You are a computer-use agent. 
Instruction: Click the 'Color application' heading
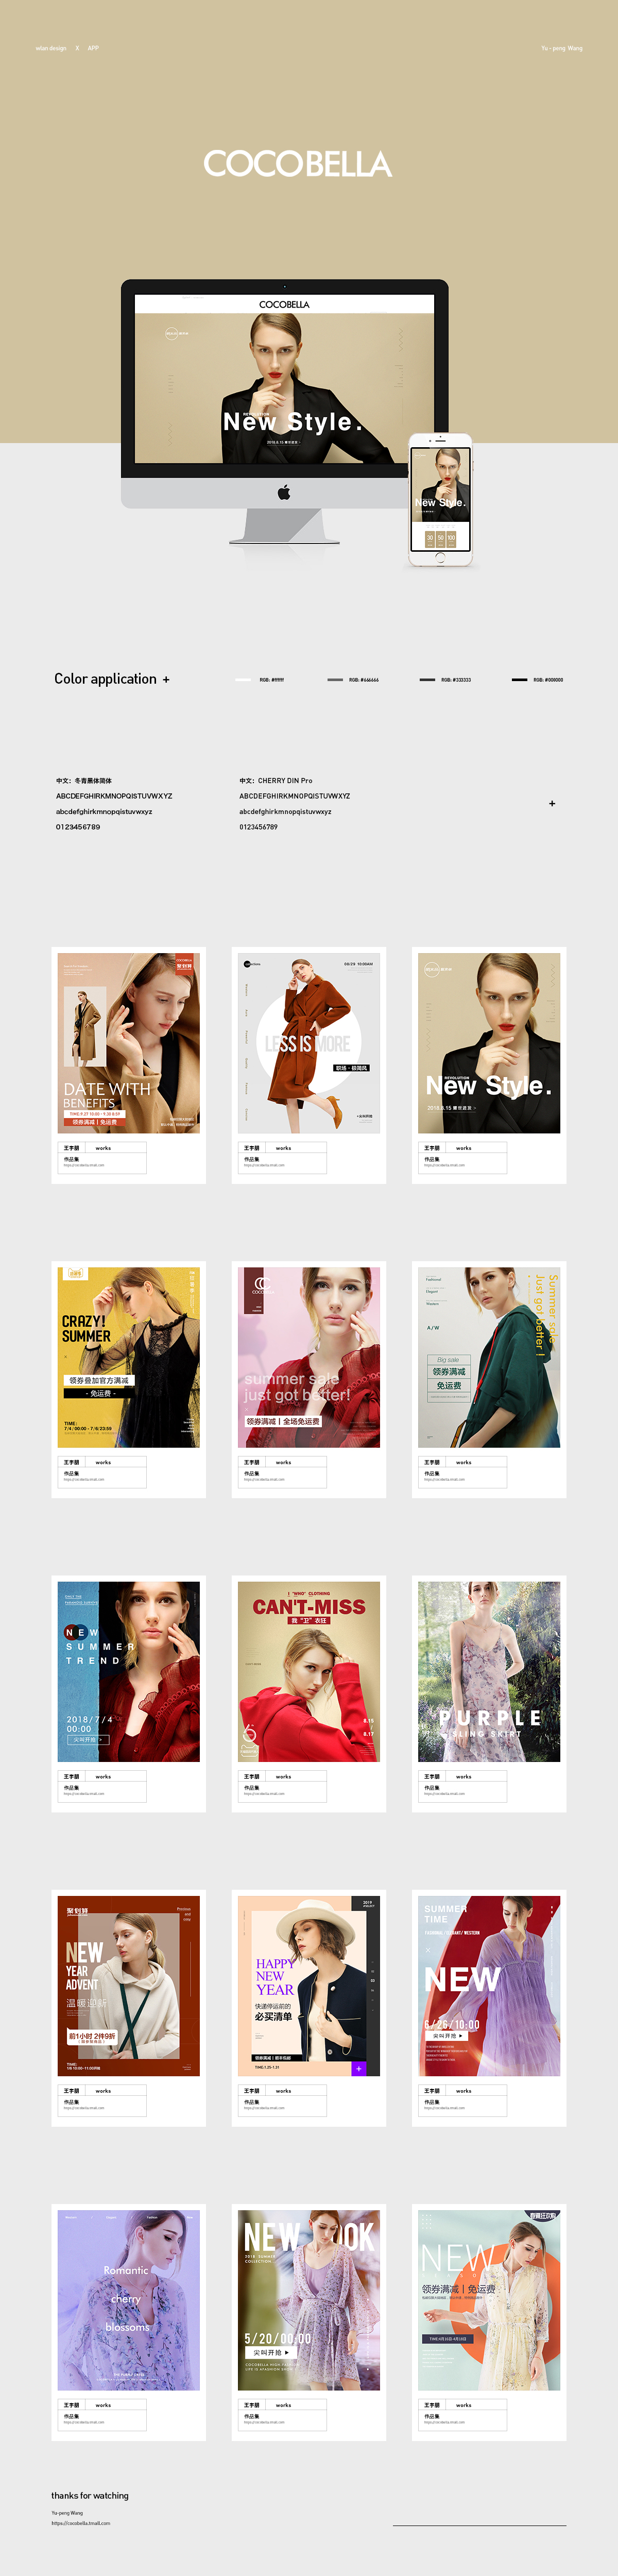pyautogui.click(x=105, y=679)
